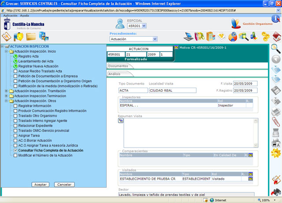
Task: Open the laptop icon in top toolbar
Action: click(x=189, y=36)
